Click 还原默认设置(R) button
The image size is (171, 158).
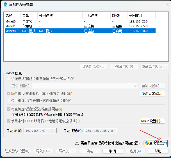click(x=17, y=151)
